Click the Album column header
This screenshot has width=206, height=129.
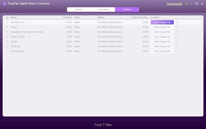click(x=101, y=17)
